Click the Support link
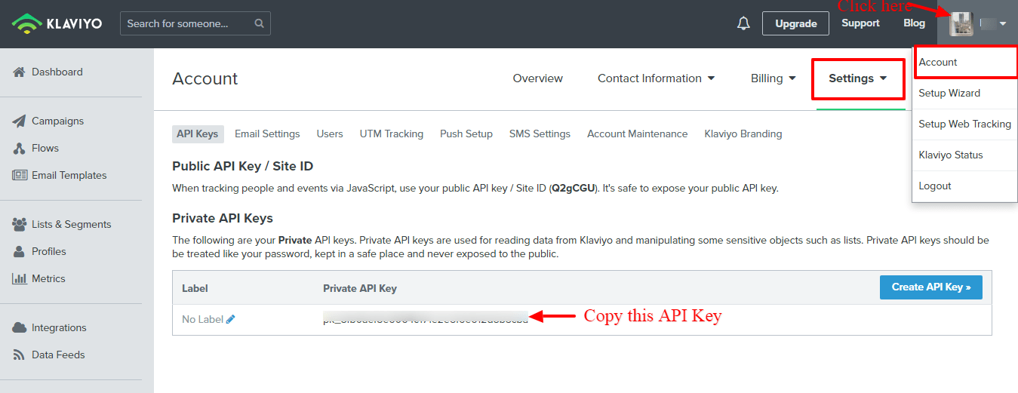The height and width of the screenshot is (393, 1018). [861, 23]
